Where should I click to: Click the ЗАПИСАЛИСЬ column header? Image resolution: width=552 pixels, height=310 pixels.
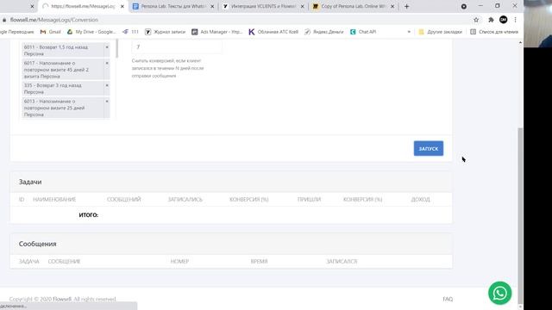click(185, 199)
